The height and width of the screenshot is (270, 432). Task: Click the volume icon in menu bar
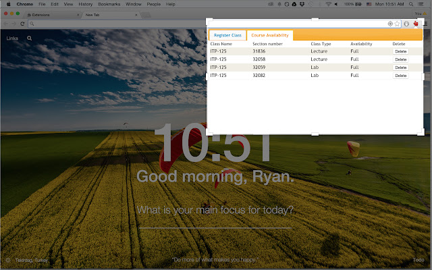tap(336, 4)
